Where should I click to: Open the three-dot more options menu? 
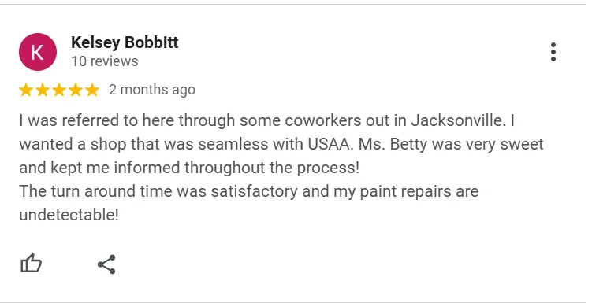(x=553, y=52)
